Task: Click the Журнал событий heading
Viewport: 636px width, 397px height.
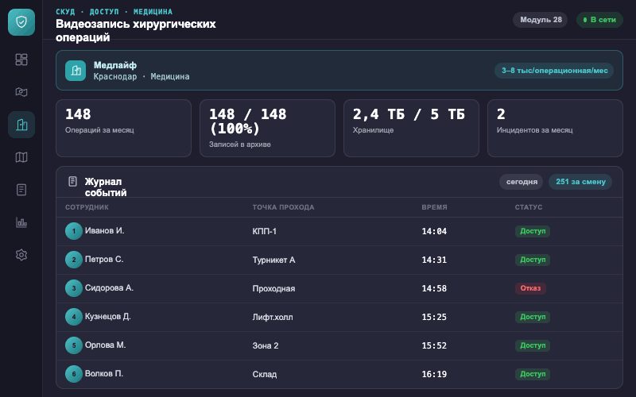Action: [106, 187]
